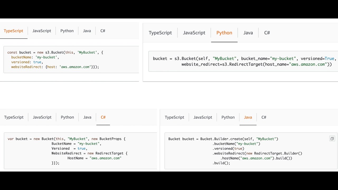Select Python tab in the bottom-right panel
The width and height of the screenshot is (338, 190).
tap(228, 117)
